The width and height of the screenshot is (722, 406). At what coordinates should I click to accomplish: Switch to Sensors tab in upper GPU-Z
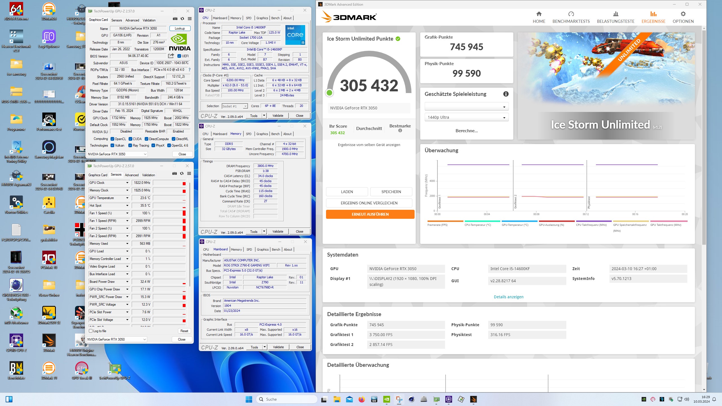point(116,20)
